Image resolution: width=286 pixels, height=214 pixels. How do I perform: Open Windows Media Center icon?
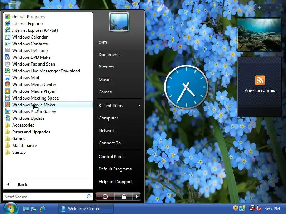[8, 84]
